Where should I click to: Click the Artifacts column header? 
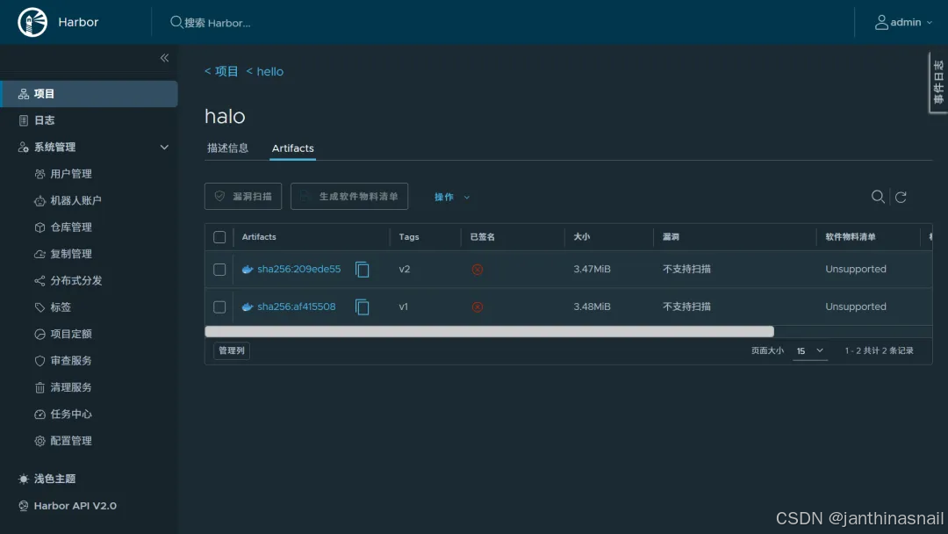tap(259, 237)
